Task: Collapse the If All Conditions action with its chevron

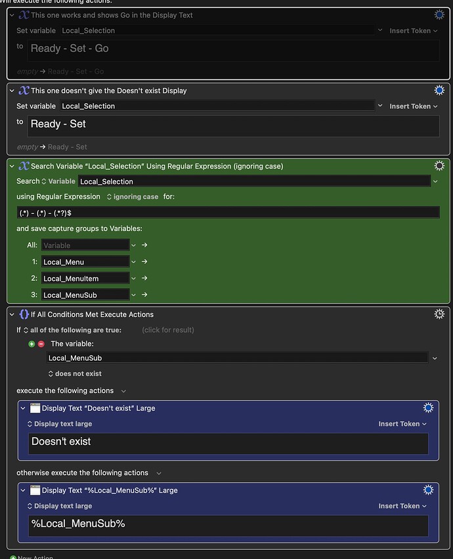Action: 11,314
